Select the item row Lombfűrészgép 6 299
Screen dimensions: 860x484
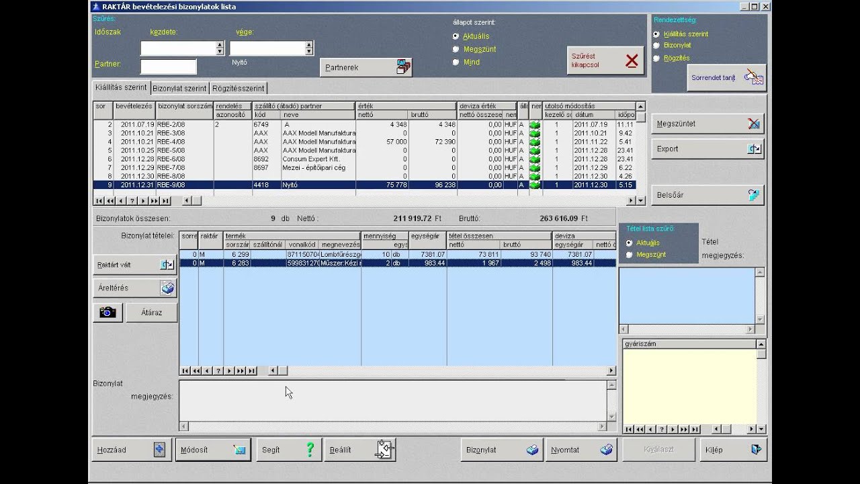point(398,255)
